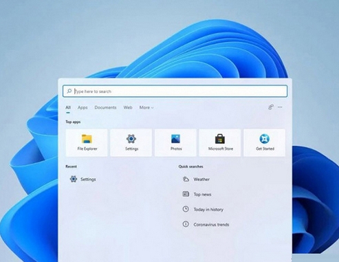Open File Explorer from Top apps
Image resolution: width=339 pixels, height=262 pixels.
tap(87, 142)
